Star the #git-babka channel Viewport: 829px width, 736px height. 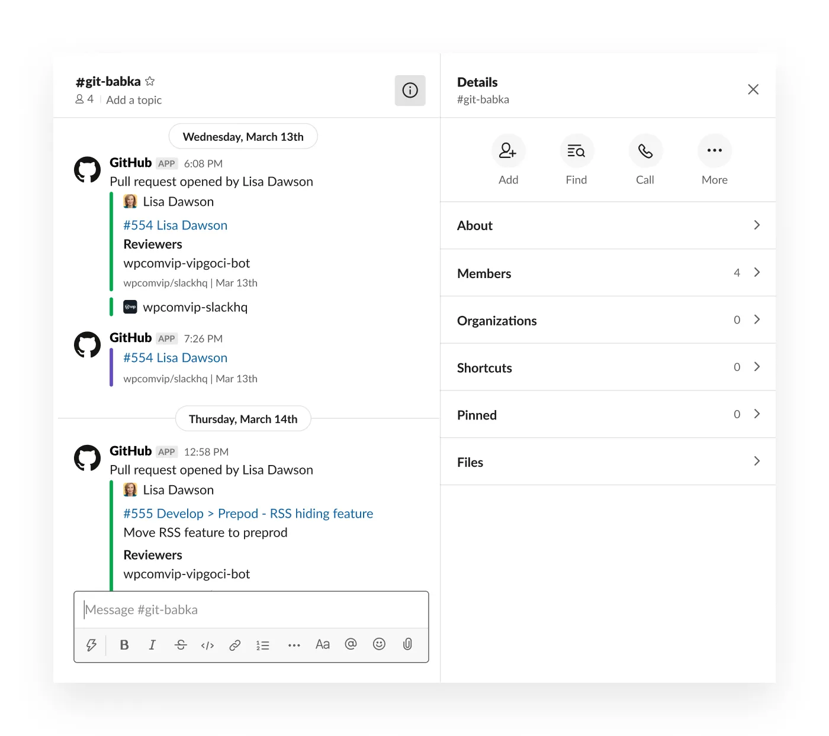150,81
